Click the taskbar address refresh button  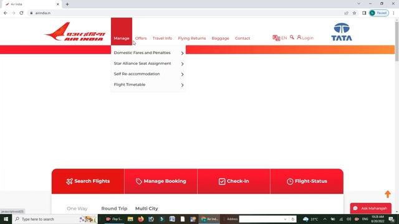point(293,219)
